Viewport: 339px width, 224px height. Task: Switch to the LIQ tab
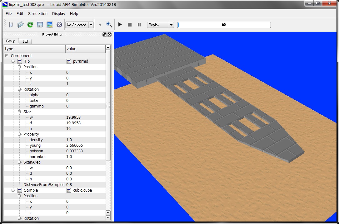point(25,41)
